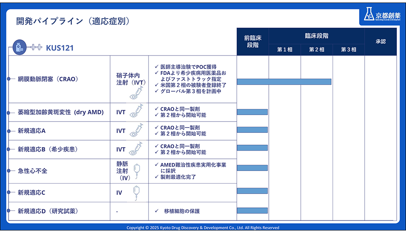This screenshot has height=233, width=406.
Task: Click the 京都創薬 logo text
Action: [x=388, y=16]
